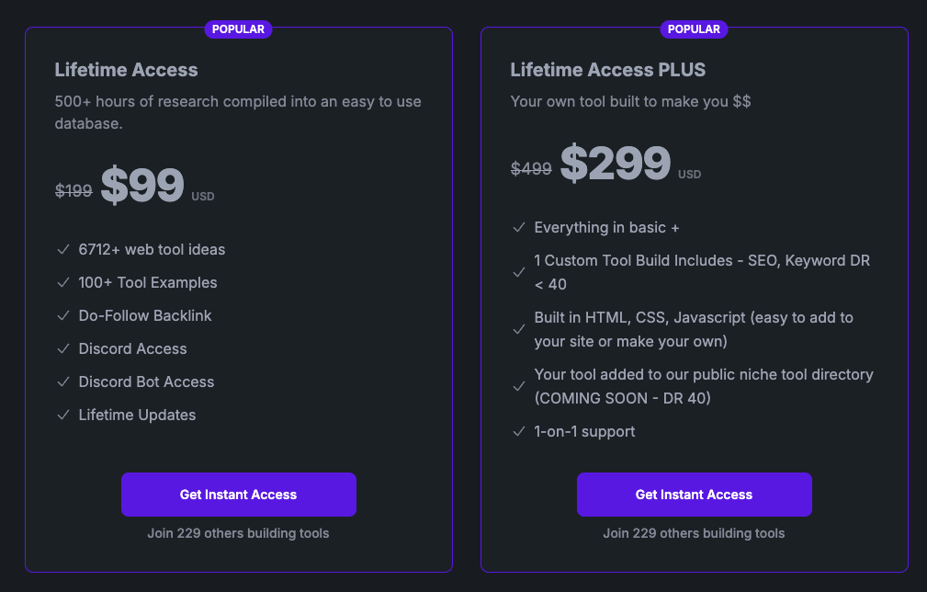Select the POPULAR badge on Lifetime Access card
Image resolution: width=927 pixels, height=592 pixels.
(239, 28)
